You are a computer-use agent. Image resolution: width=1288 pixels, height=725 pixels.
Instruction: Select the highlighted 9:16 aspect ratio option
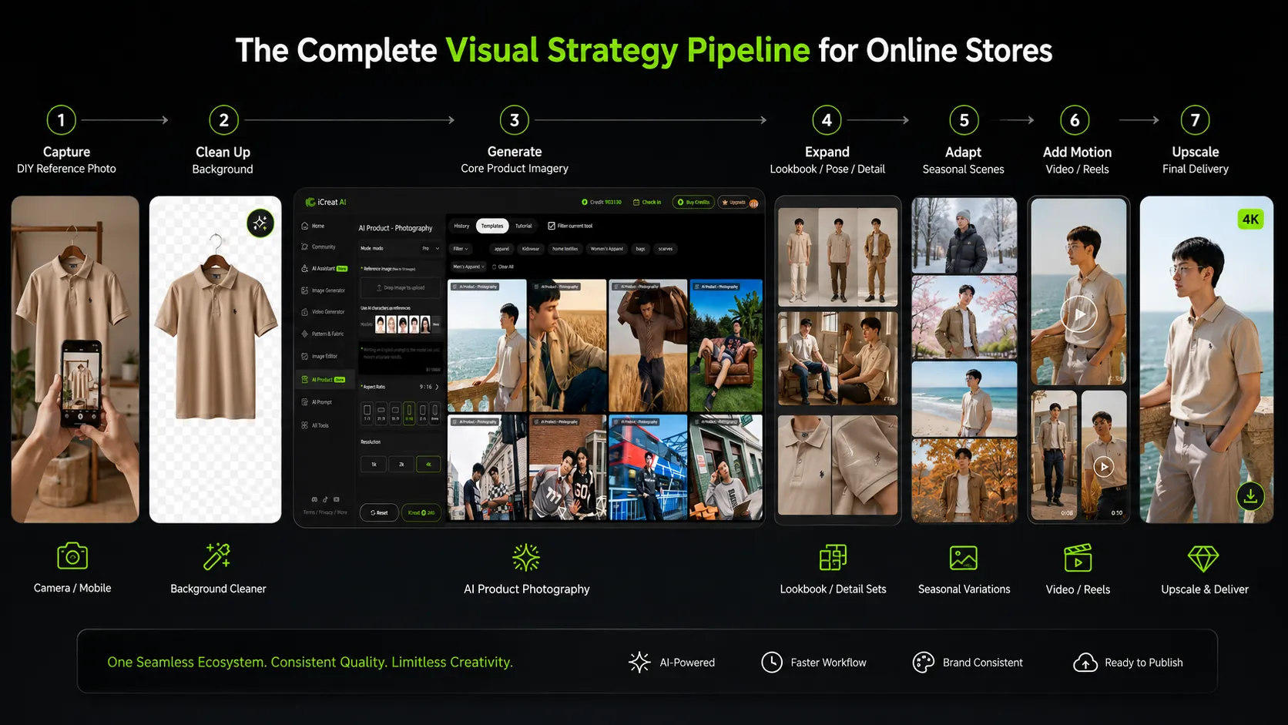pyautogui.click(x=409, y=413)
